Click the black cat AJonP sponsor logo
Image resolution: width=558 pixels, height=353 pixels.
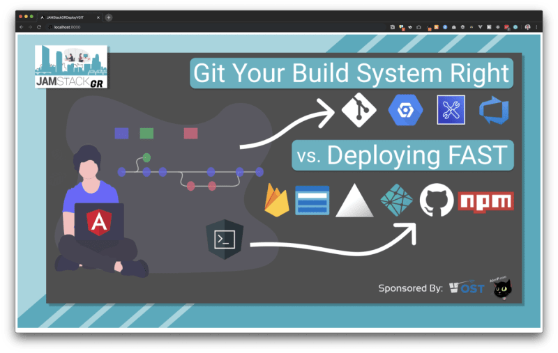point(502,288)
